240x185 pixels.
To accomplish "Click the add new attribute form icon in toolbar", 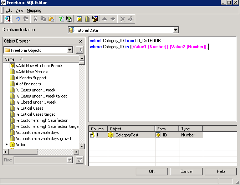I will pos(80,19).
